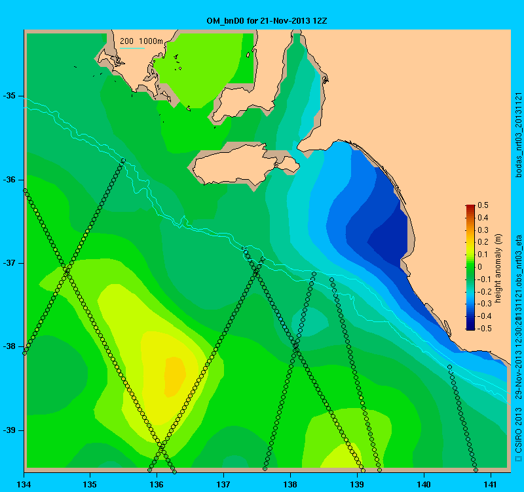524x492 pixels.
Task: Click the darkest blue anomaly patch by the coast
Action: [389, 239]
